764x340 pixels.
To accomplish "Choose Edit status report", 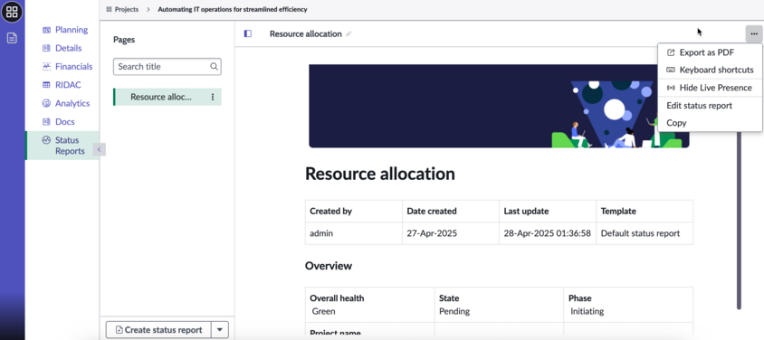I will click(x=710, y=106).
